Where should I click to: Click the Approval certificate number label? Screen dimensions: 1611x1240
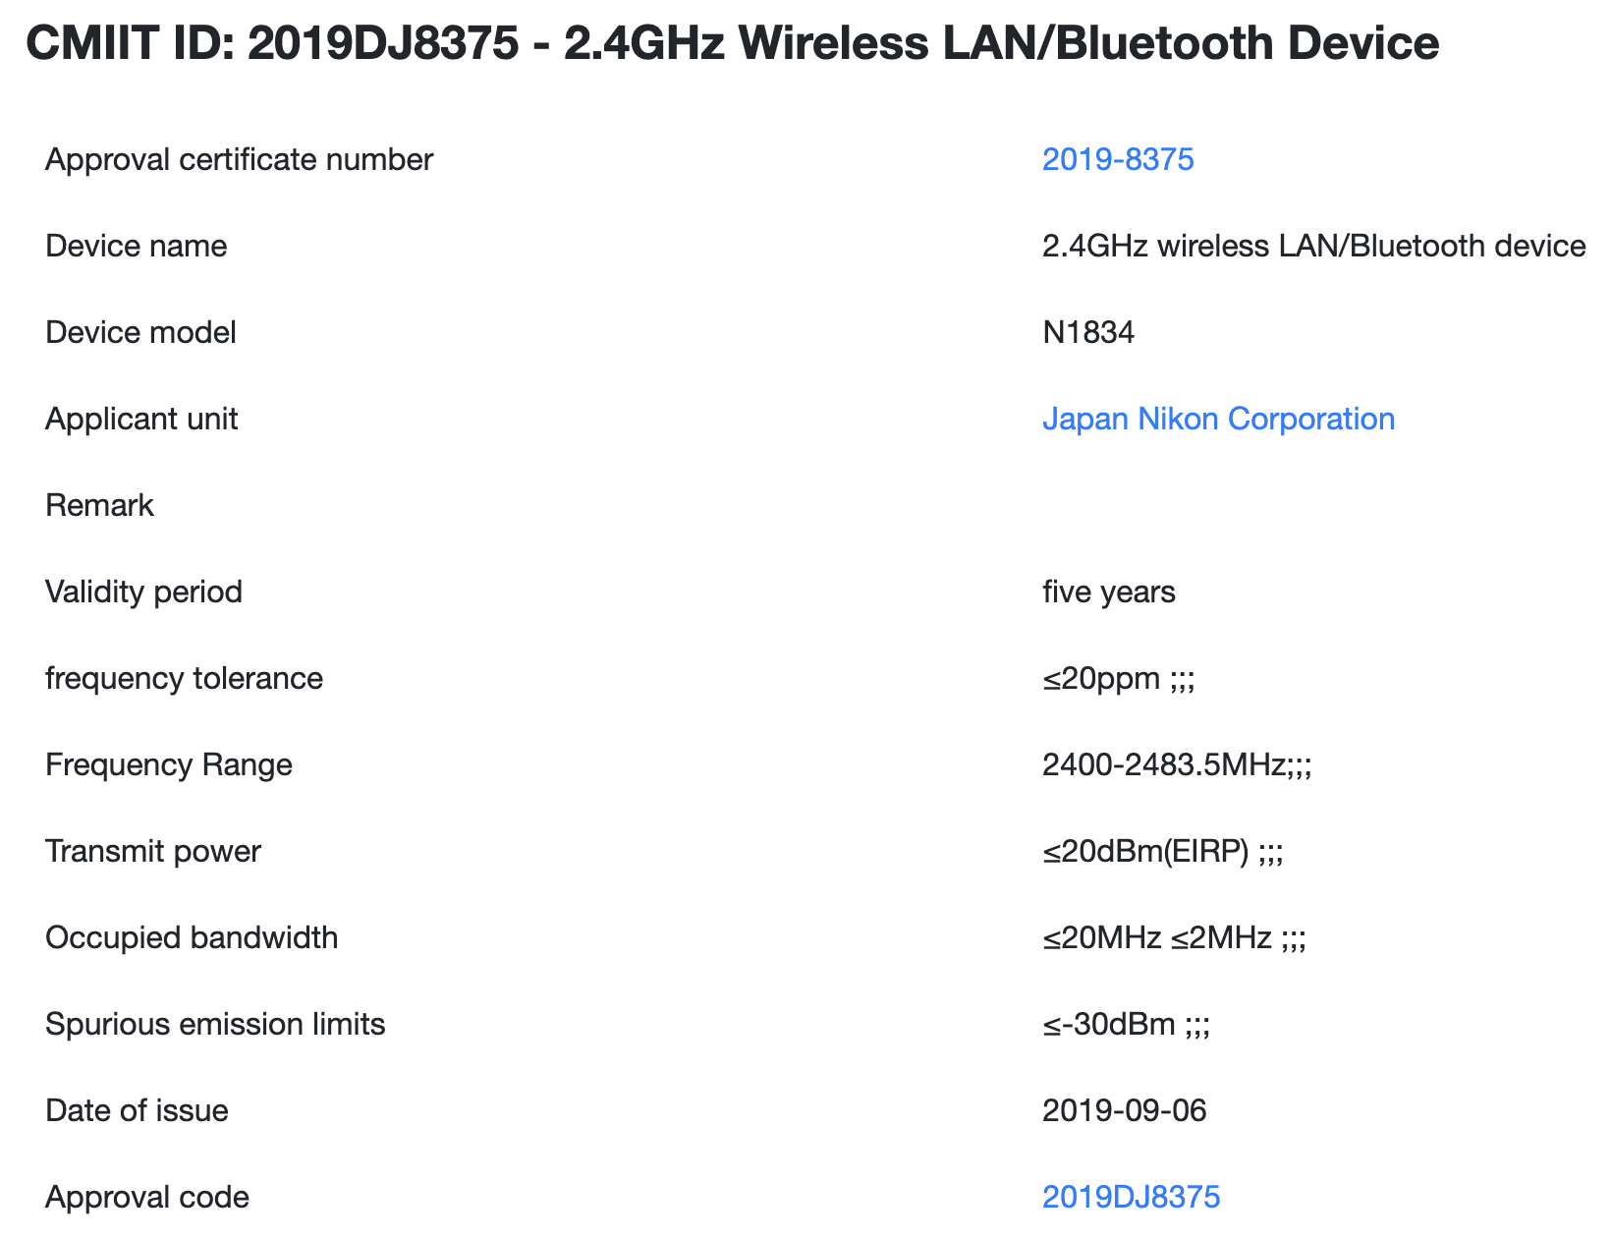(x=239, y=159)
